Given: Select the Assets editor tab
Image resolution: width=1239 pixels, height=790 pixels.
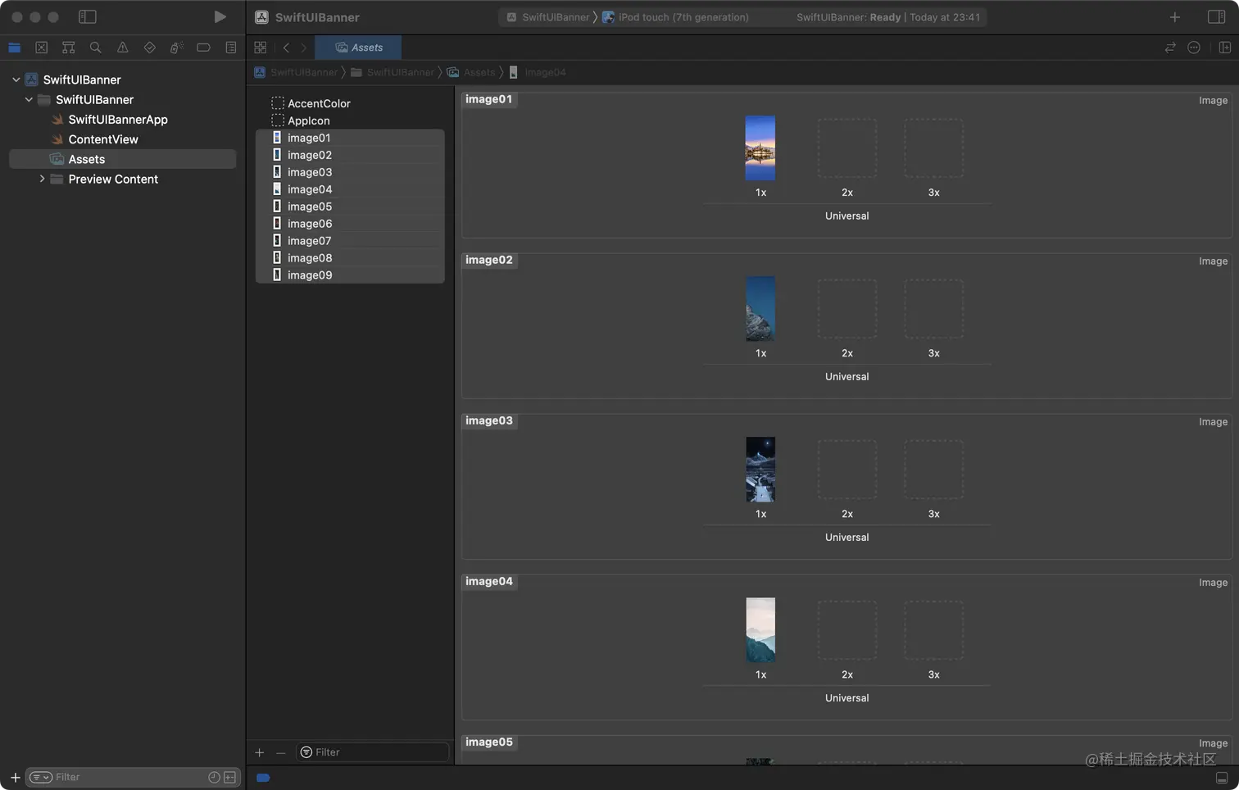Looking at the screenshot, I should 358,48.
